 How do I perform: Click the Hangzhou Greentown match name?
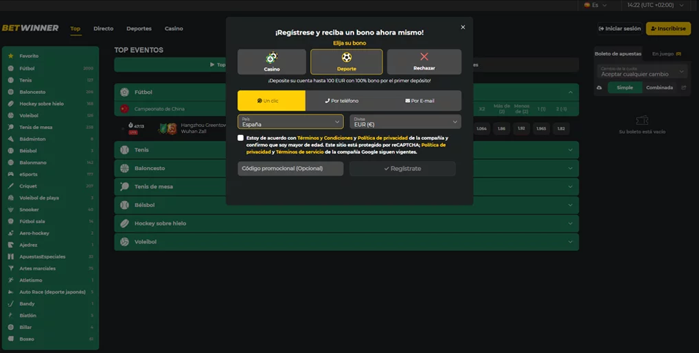point(203,125)
